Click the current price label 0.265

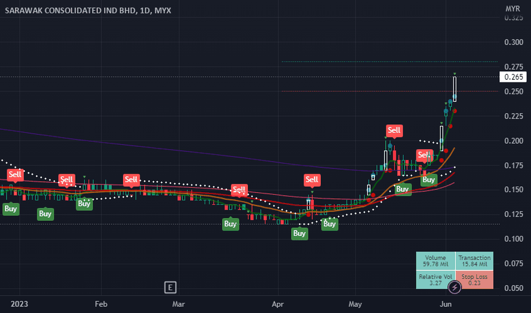pyautogui.click(x=513, y=77)
